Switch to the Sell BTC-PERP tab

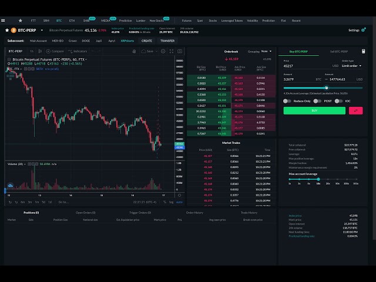(339, 52)
